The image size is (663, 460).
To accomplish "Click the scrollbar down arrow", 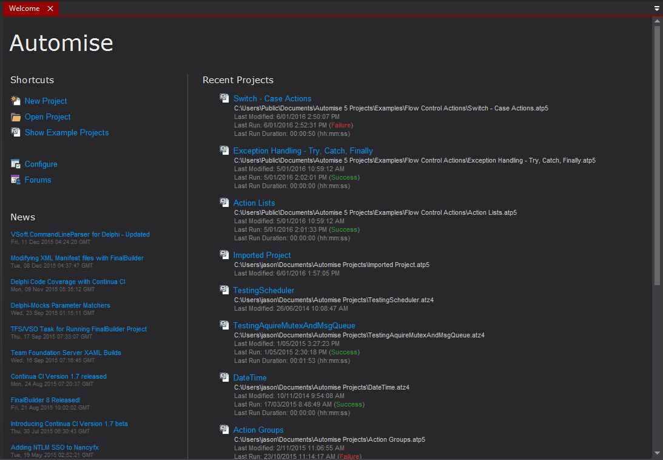I will click(x=657, y=454).
